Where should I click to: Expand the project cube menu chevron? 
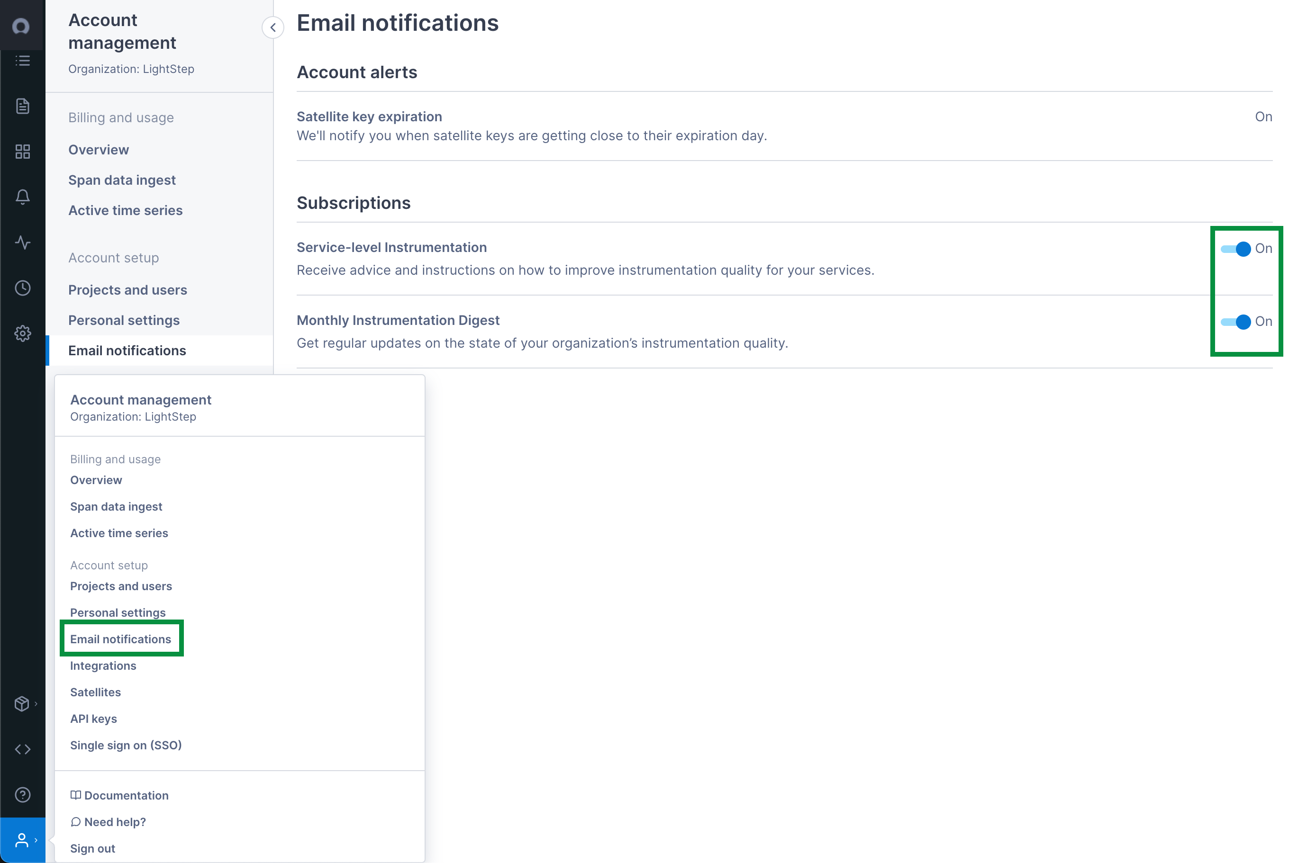click(x=36, y=704)
